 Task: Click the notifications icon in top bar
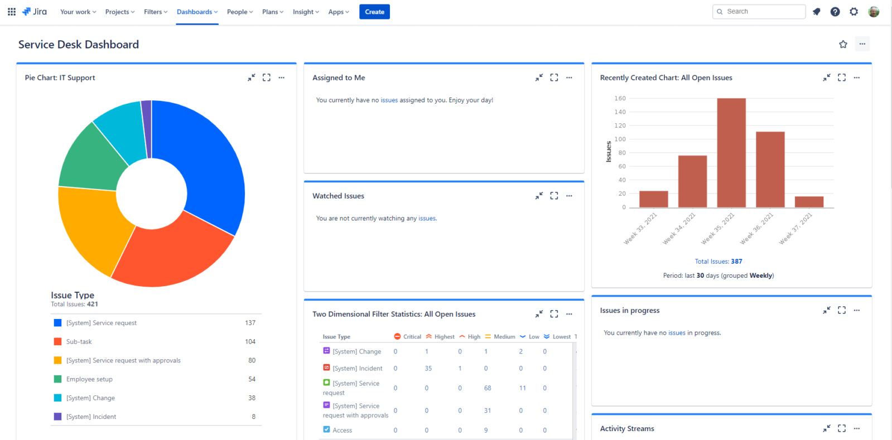click(817, 12)
